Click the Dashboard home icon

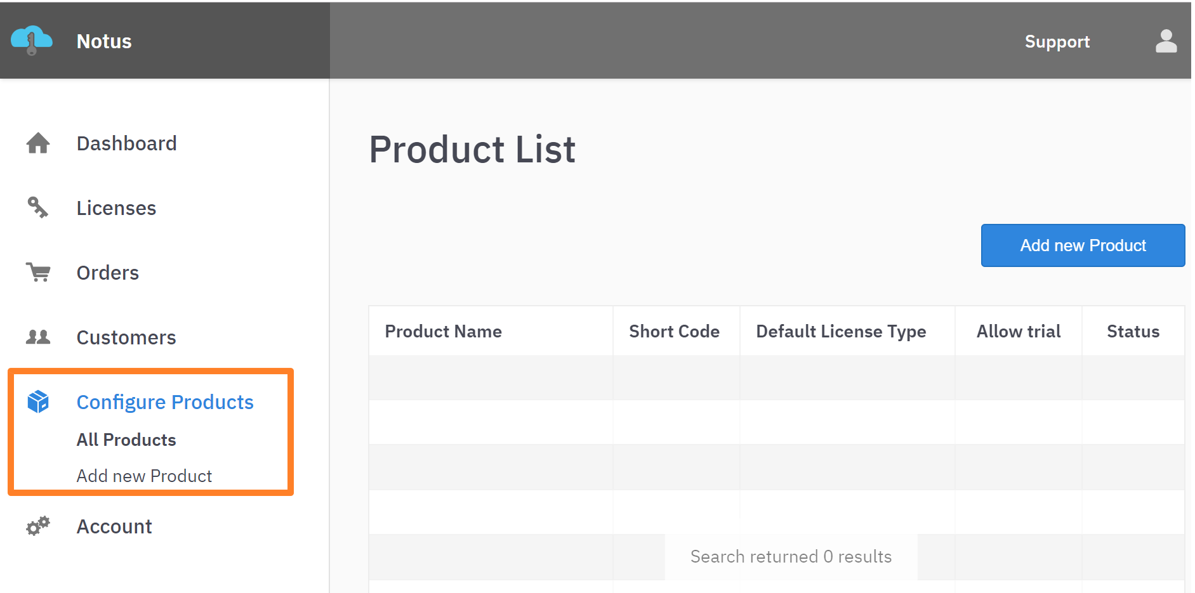(38, 143)
